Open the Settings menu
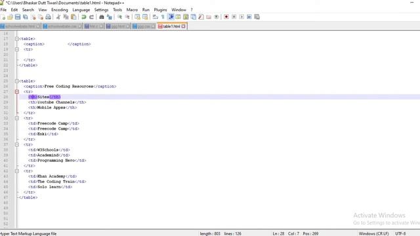This screenshot has height=236, width=420. 101,10
